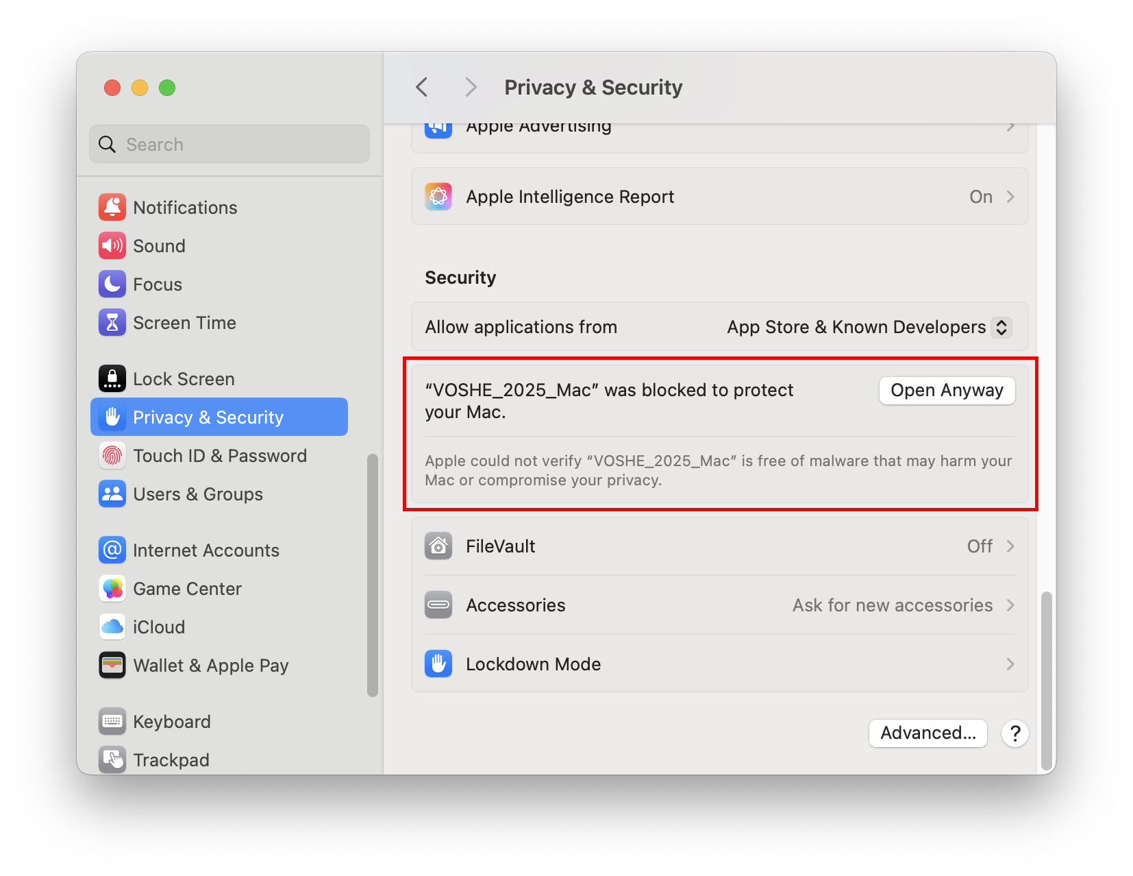This screenshot has height=876, width=1133.
Task: Click the Game Center icon
Action: [112, 588]
